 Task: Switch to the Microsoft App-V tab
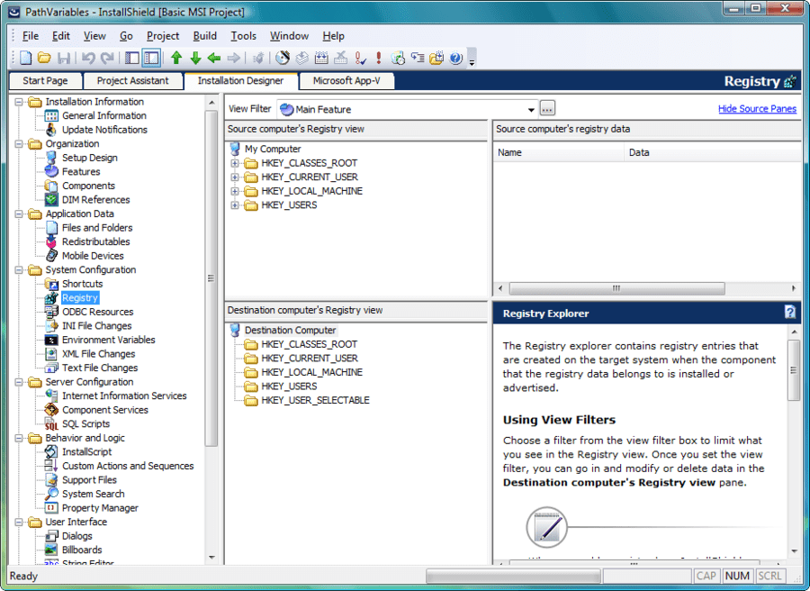tap(346, 81)
